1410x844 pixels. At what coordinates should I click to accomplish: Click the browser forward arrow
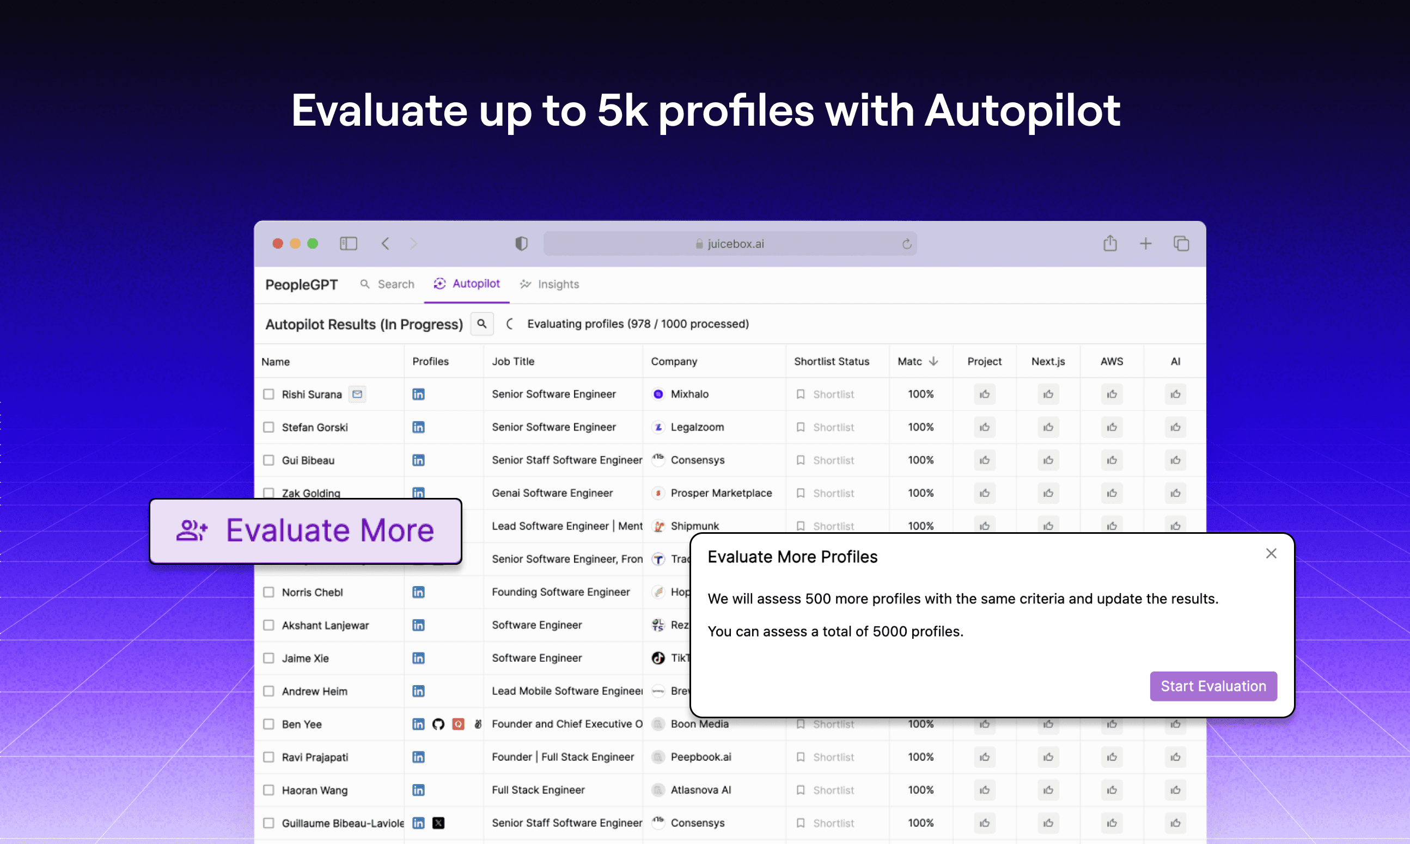tap(414, 243)
